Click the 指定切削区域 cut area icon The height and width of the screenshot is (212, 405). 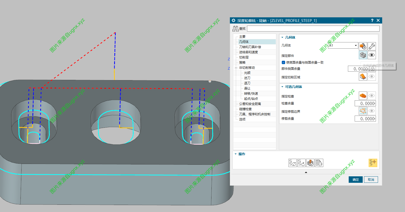coord(363,77)
